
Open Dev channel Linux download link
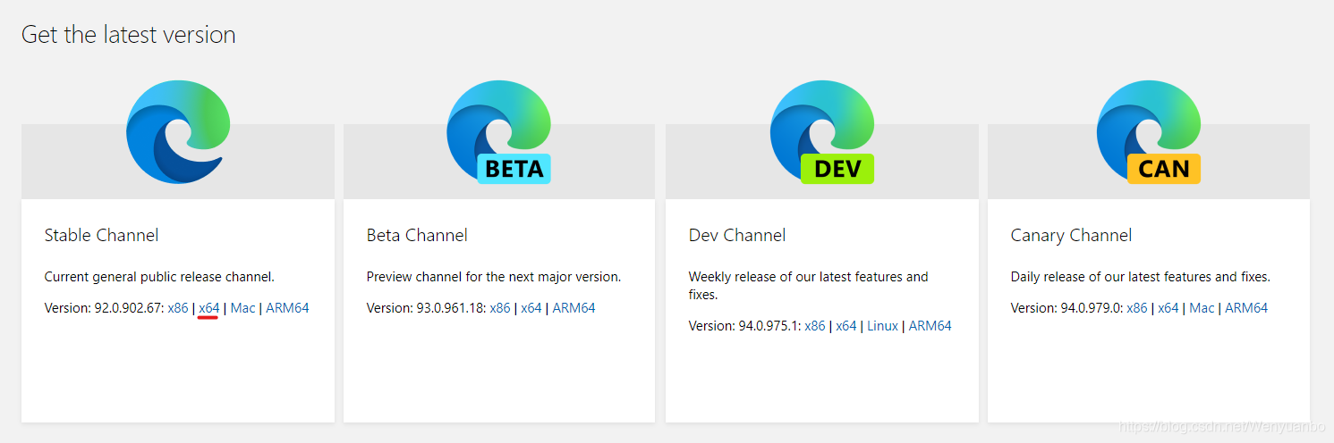[883, 326]
